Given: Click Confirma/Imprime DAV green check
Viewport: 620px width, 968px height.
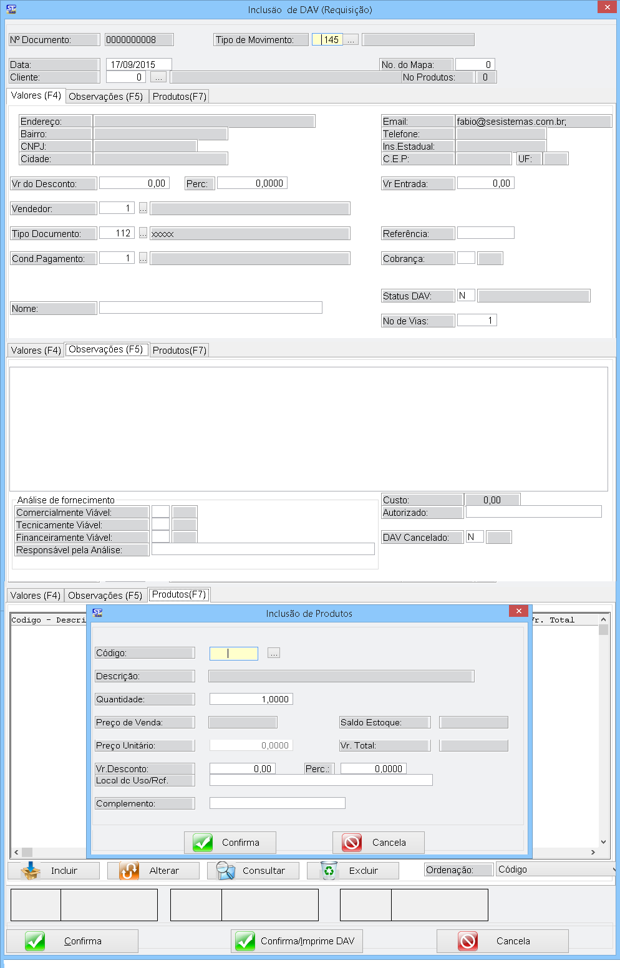Looking at the screenshot, I should pos(245,941).
